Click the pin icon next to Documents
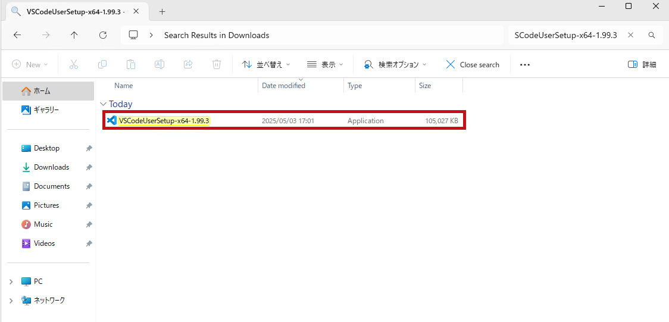 [89, 186]
